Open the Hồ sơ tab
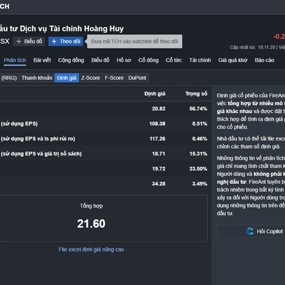The height and width of the screenshot is (285, 285). point(124,60)
